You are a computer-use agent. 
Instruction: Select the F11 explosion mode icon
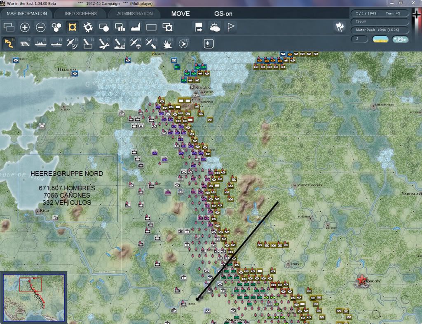point(167,43)
